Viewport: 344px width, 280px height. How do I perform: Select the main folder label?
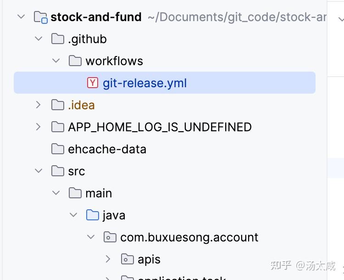(x=99, y=193)
